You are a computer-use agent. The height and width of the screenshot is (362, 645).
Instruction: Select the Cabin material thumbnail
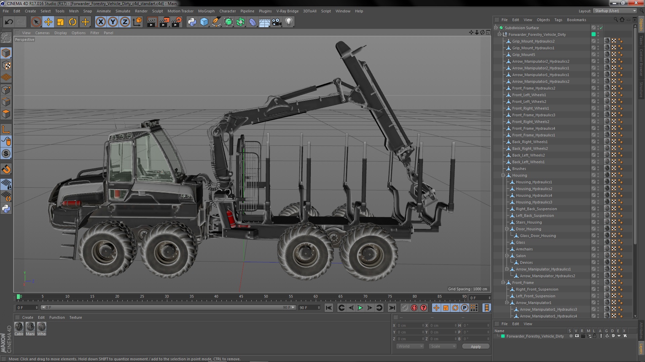click(x=19, y=329)
